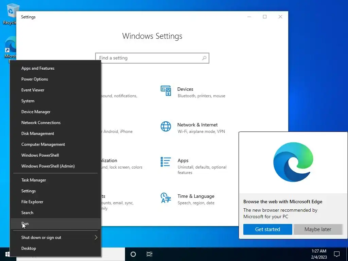Click 'Browse the web with Microsoft Edge' title
Image resolution: width=348 pixels, height=261 pixels.
click(283, 202)
